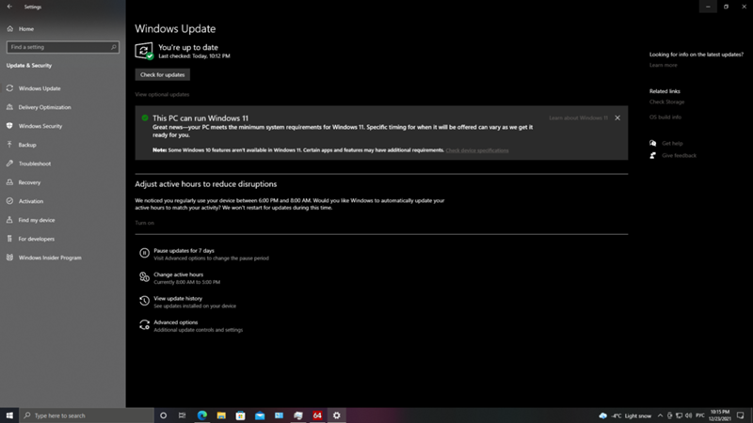Open the Home page icon
Viewport: 753px width, 423px height.
click(x=10, y=29)
